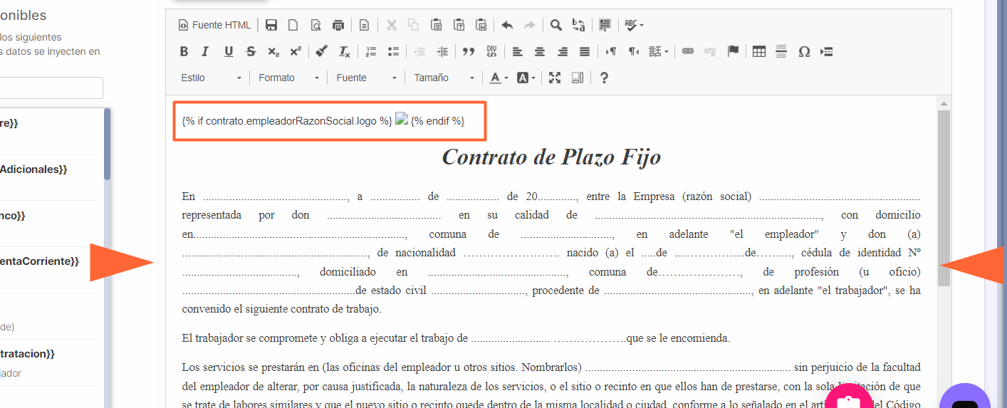
Task: Click the Redo arrow
Action: pos(530,25)
